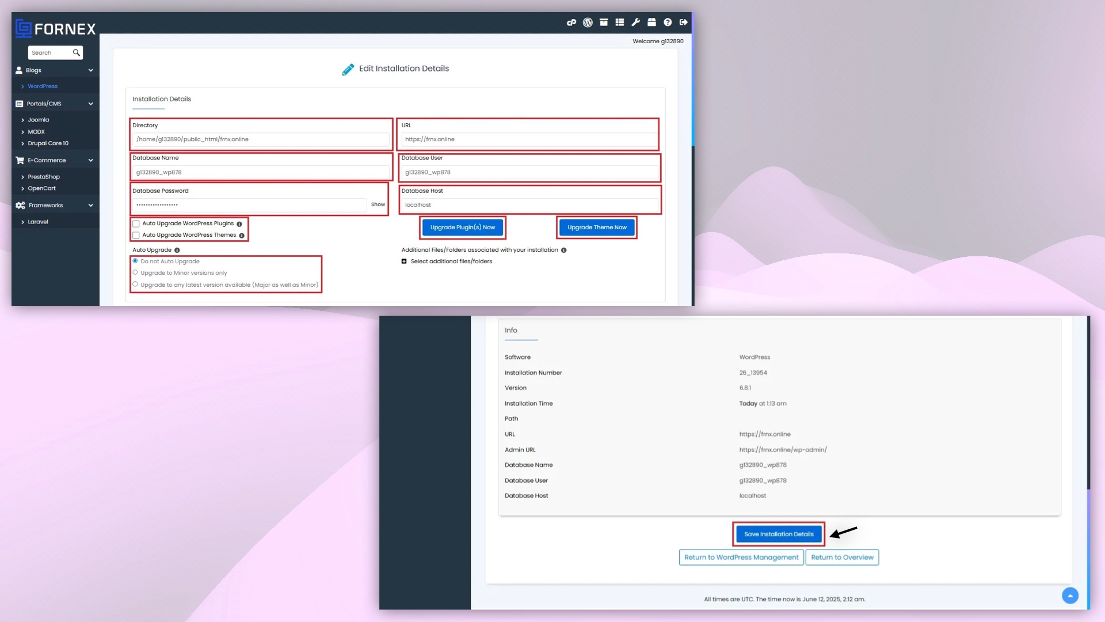Collapse the Blogs section chevron
Screen dimensions: 1105x622
tap(90, 70)
